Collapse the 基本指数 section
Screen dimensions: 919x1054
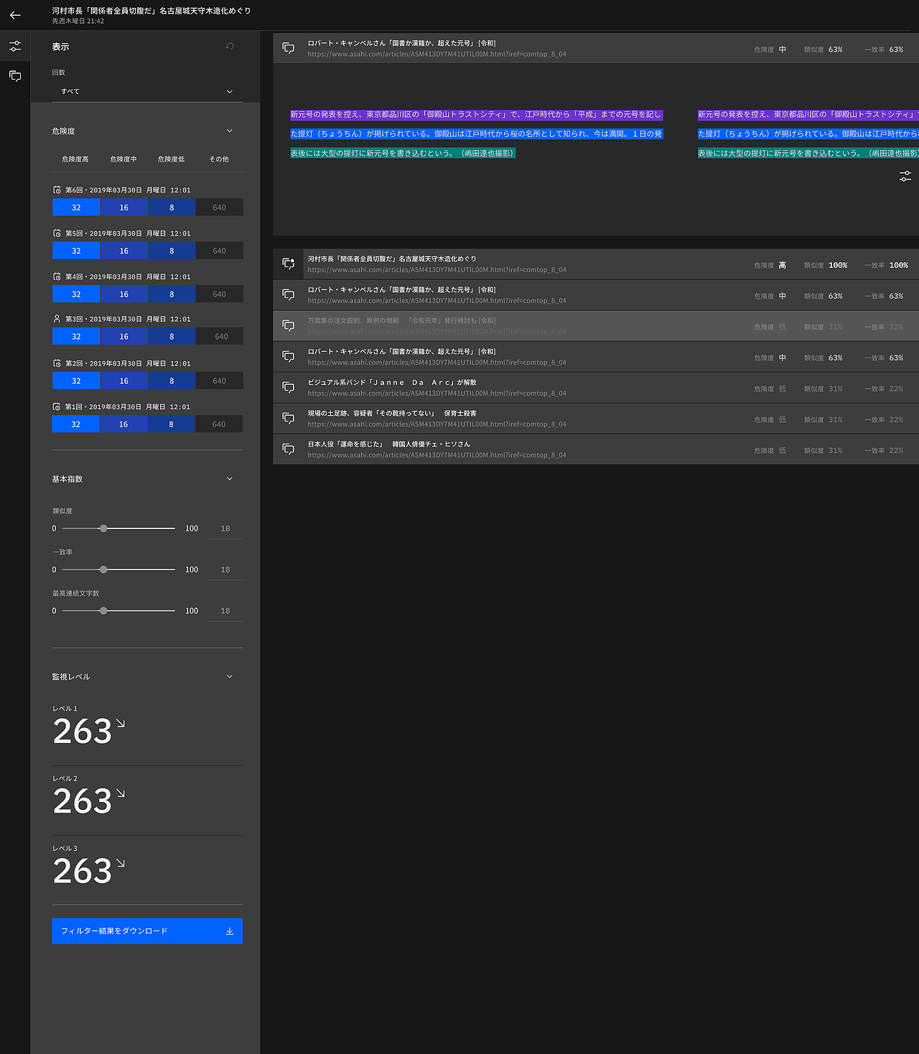(x=230, y=479)
